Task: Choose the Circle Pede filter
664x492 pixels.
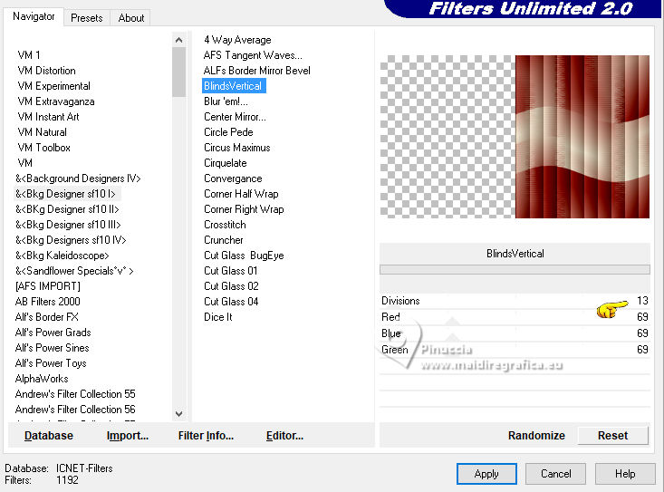Action: pos(228,132)
